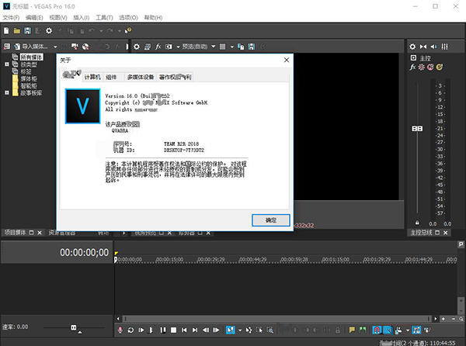Click Play from start button
This screenshot has height=346, width=466.
pyautogui.click(x=141, y=330)
